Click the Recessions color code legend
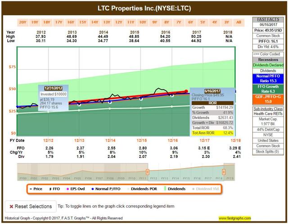The height and width of the screenshot is (224, 288). [268, 60]
